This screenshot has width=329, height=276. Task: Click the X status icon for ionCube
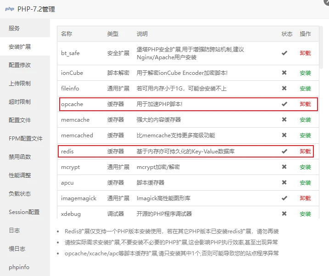[284, 73]
